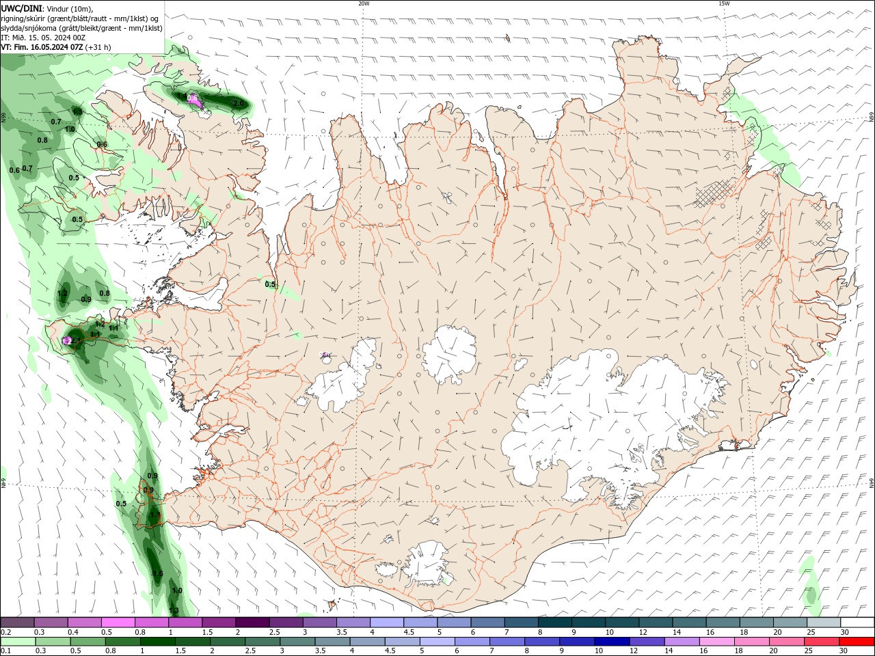875x656 pixels.
Task: Click the 2.0 precipitation value
Action: click(239, 103)
